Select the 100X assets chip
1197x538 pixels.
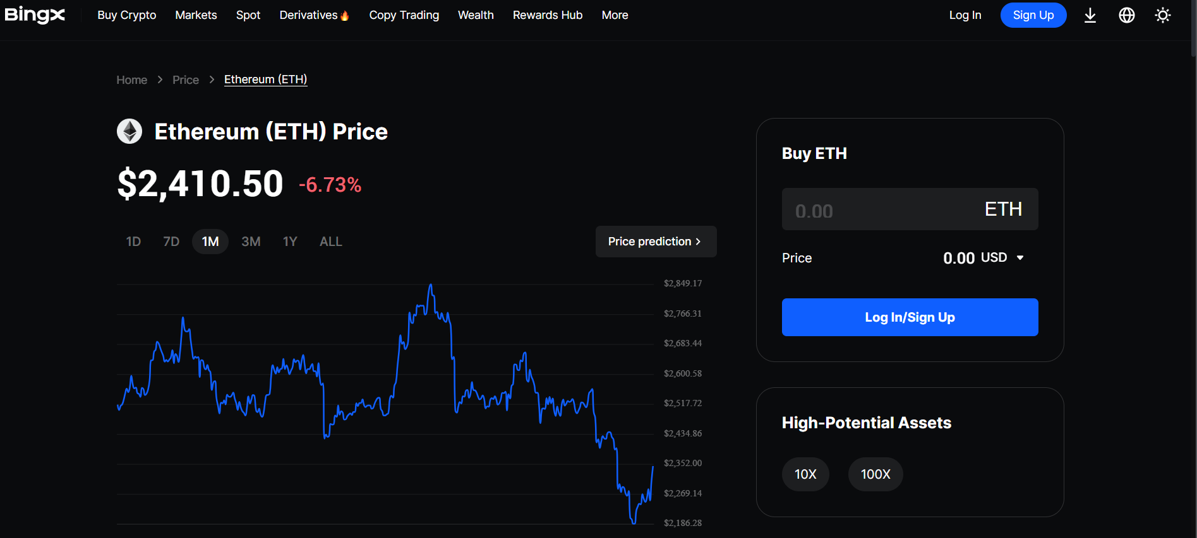click(875, 474)
